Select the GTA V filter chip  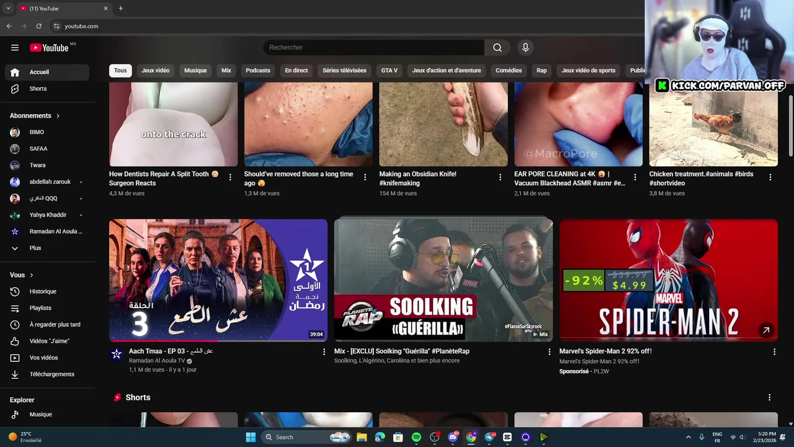[390, 70]
